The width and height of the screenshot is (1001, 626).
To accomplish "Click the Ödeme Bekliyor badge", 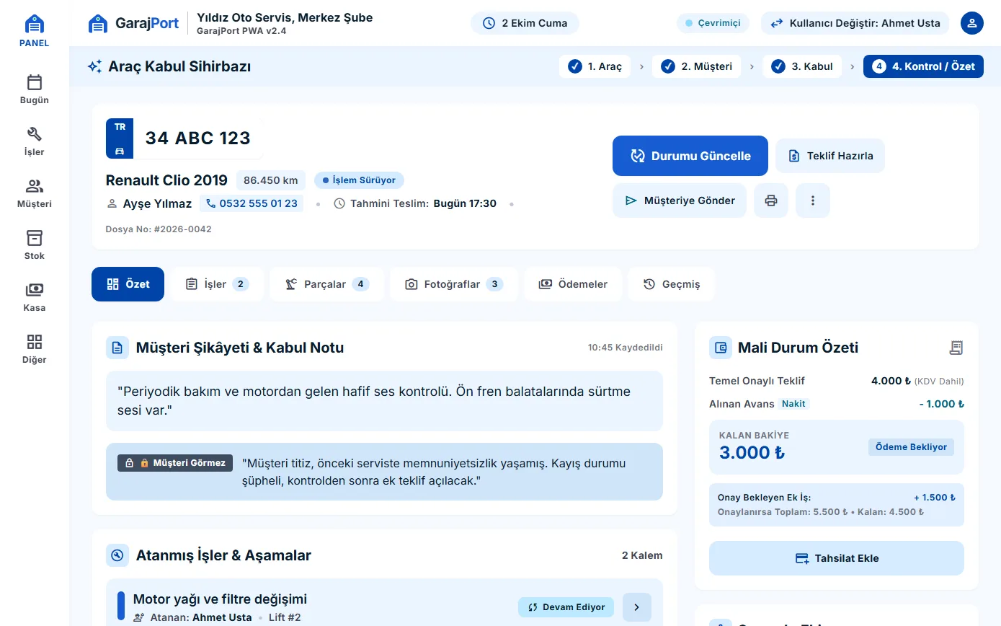I will pyautogui.click(x=911, y=447).
